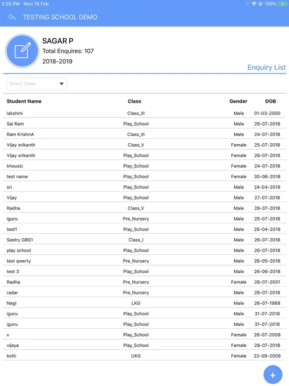Select the test qwerty enquiry row

click(144, 261)
